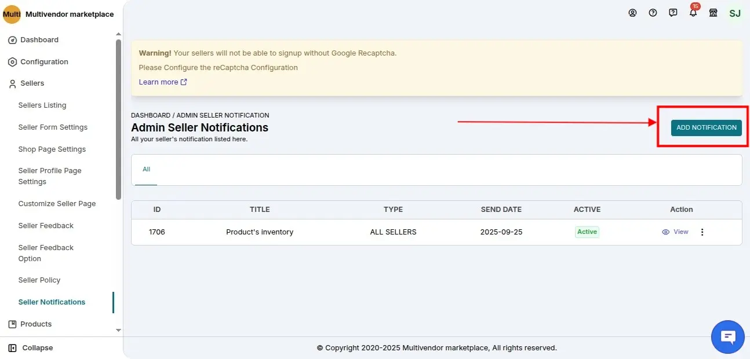Open the marketplace store icon
Viewport: 750px width, 359px height.
click(x=713, y=13)
